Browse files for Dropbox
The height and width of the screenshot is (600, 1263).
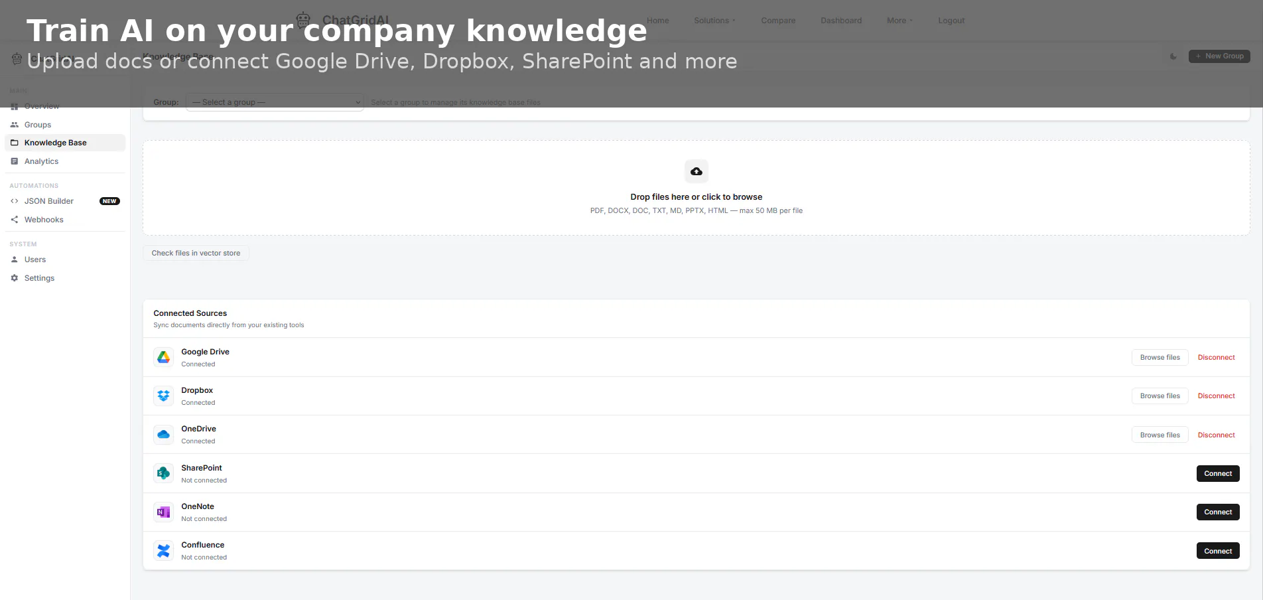(1160, 396)
